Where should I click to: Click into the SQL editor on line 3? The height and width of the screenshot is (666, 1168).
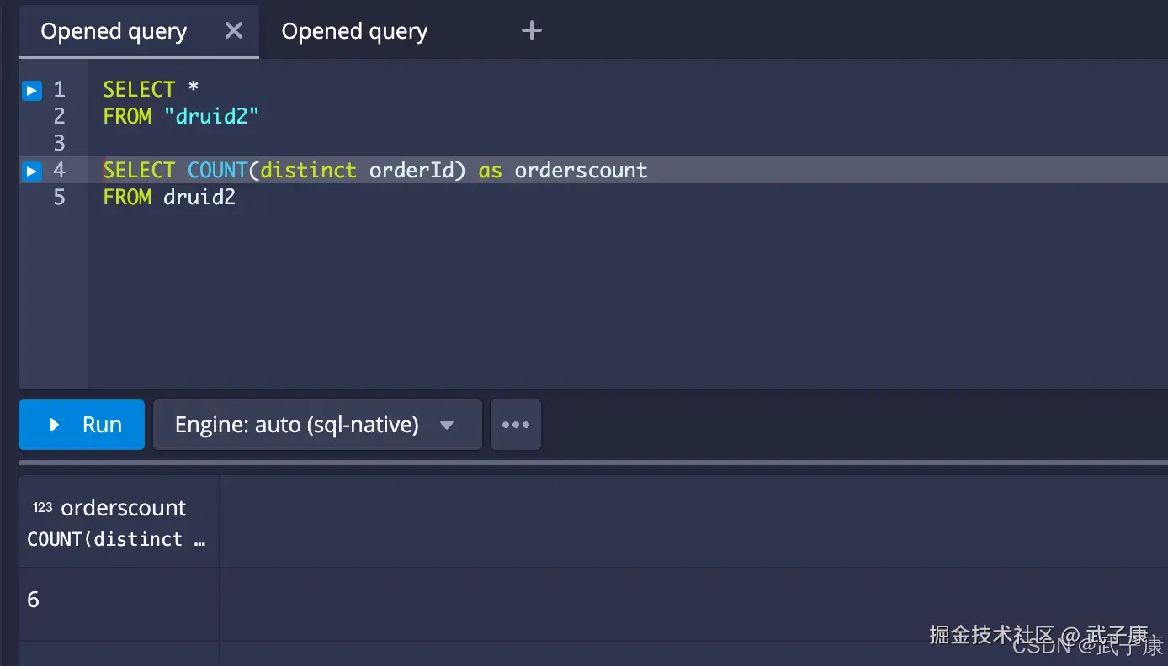click(168, 143)
